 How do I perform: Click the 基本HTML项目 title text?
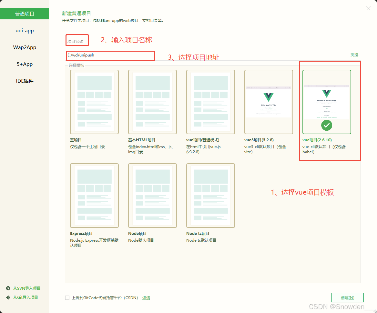point(142,140)
